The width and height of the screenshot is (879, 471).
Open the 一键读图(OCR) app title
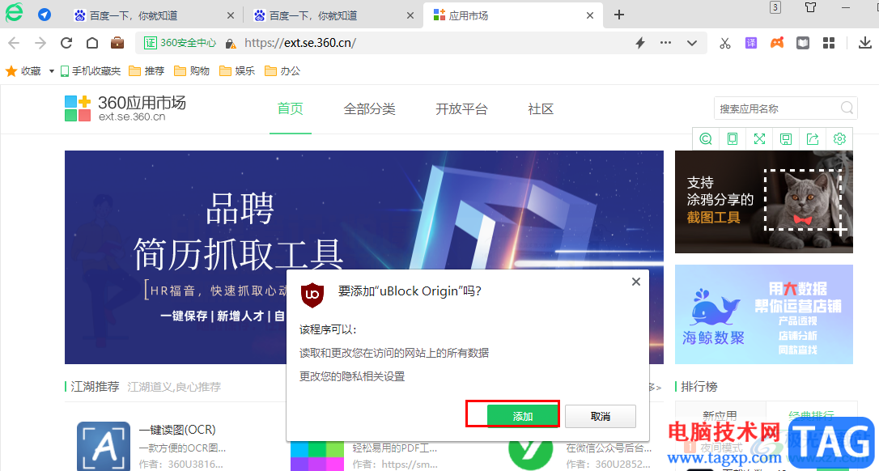click(x=177, y=430)
